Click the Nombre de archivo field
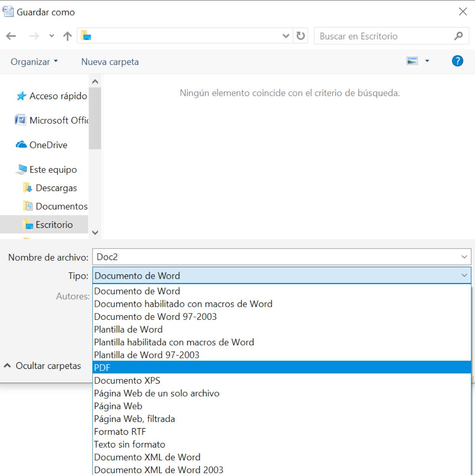The height and width of the screenshot is (475, 475). pyautogui.click(x=281, y=257)
